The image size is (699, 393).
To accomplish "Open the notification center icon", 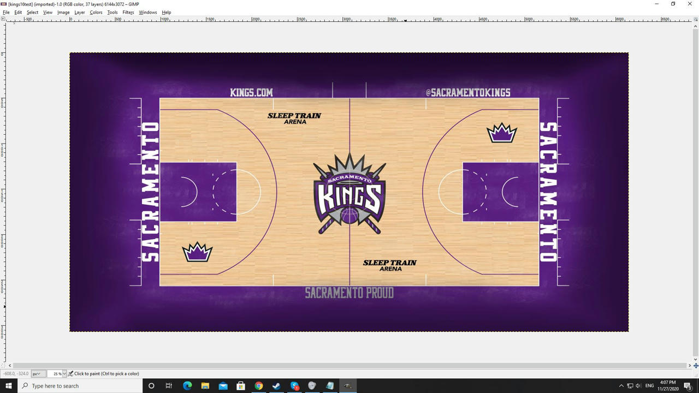I will [x=688, y=386].
